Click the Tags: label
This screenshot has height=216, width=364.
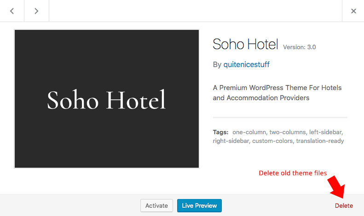pos(221,132)
